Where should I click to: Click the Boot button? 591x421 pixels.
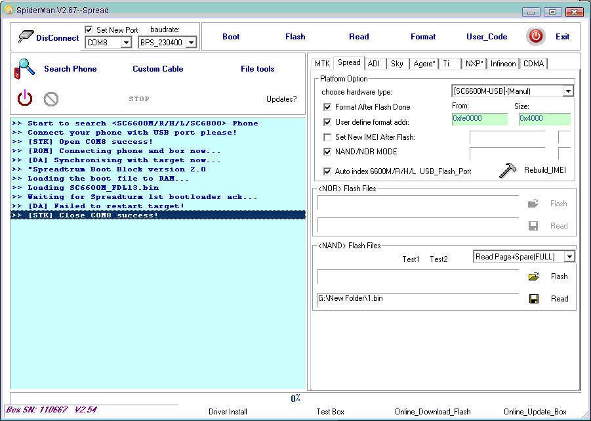click(231, 37)
